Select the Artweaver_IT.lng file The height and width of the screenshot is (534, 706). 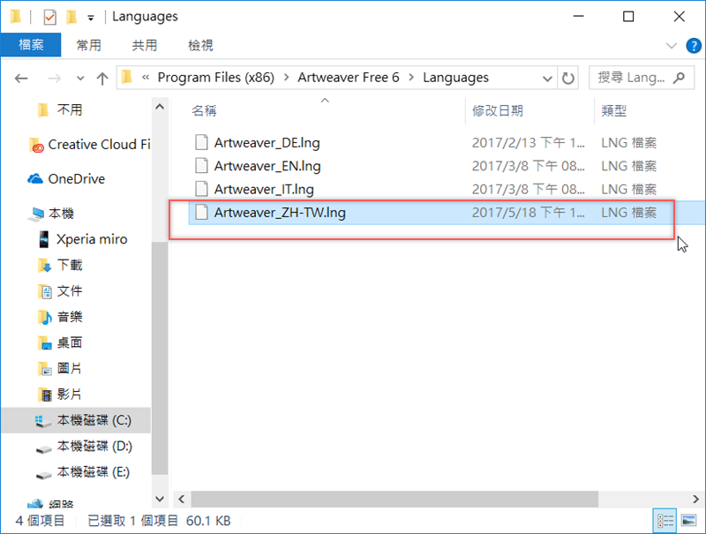point(264,190)
